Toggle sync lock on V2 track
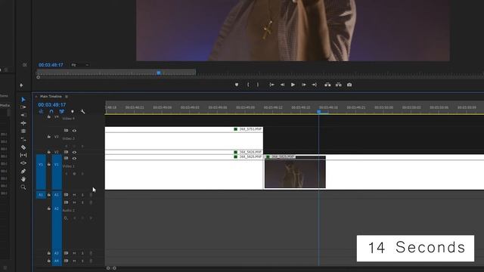Viewport: 484px width, 272px height. click(66, 152)
